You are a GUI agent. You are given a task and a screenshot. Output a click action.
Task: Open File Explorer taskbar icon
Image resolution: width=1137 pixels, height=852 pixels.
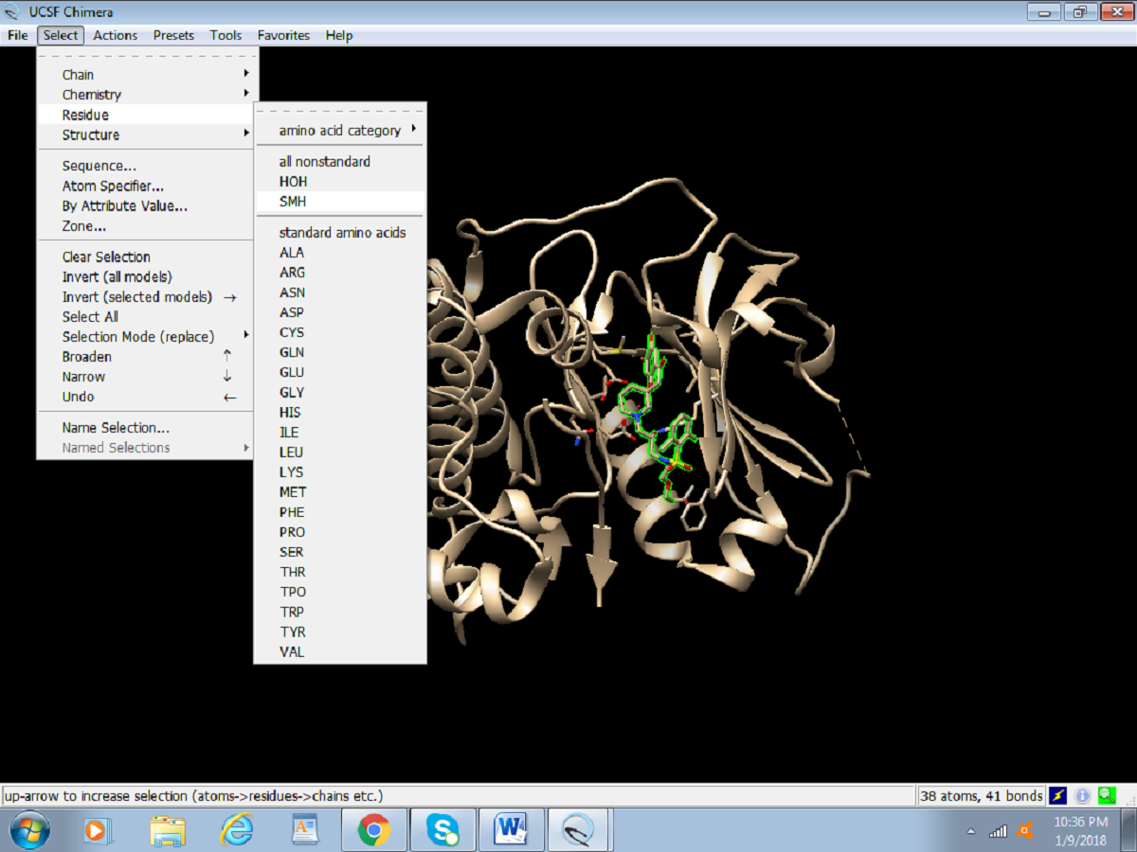[168, 831]
